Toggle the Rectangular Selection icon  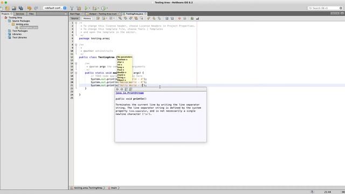[141, 18]
